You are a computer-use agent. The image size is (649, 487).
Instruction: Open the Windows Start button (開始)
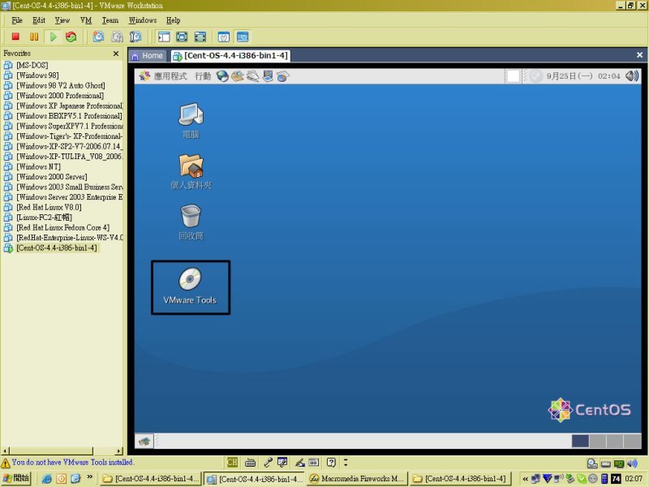click(x=16, y=478)
